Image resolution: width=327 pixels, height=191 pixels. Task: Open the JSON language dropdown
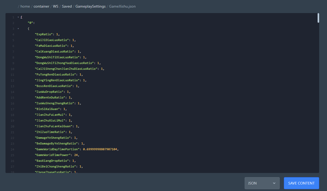[262, 183]
